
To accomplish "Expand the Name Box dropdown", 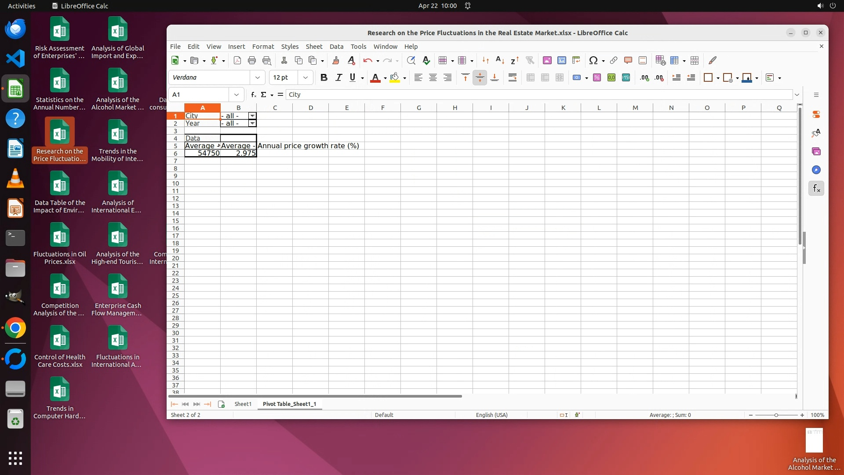I will [236, 95].
